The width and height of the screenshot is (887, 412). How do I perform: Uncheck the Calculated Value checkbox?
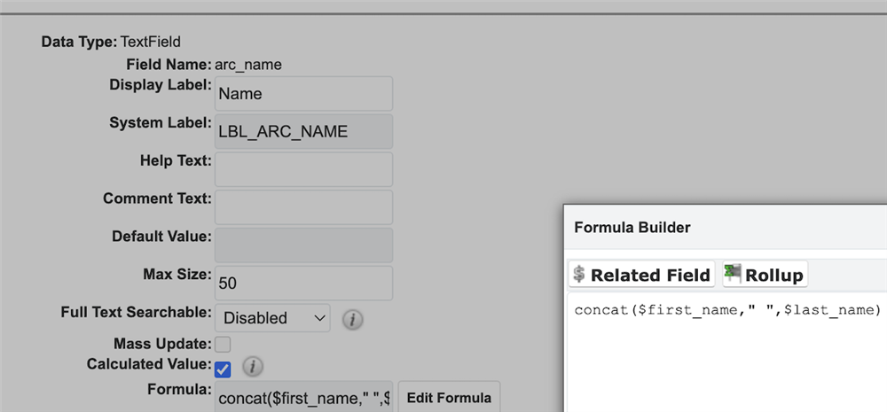223,367
